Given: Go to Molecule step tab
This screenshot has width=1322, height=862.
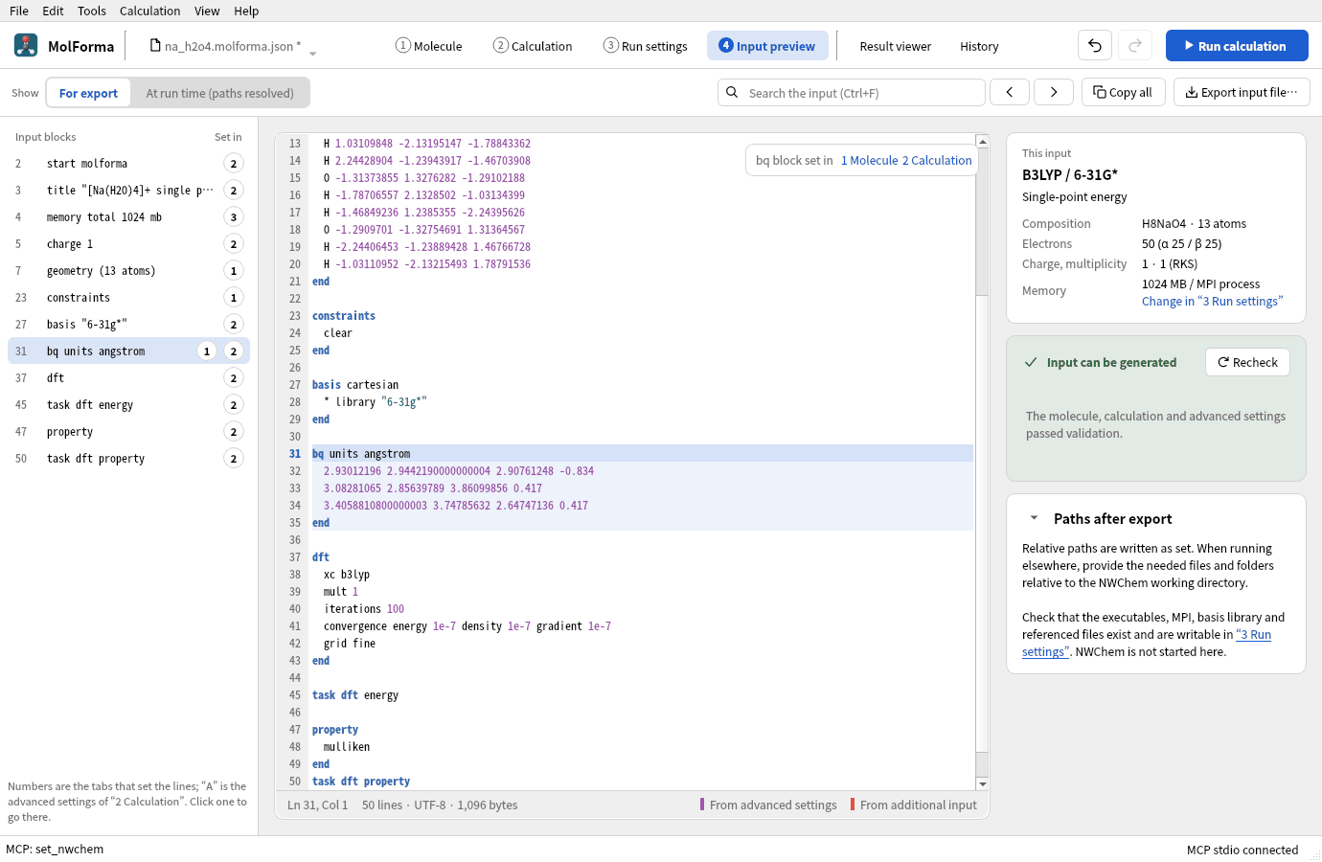Looking at the screenshot, I should (428, 45).
